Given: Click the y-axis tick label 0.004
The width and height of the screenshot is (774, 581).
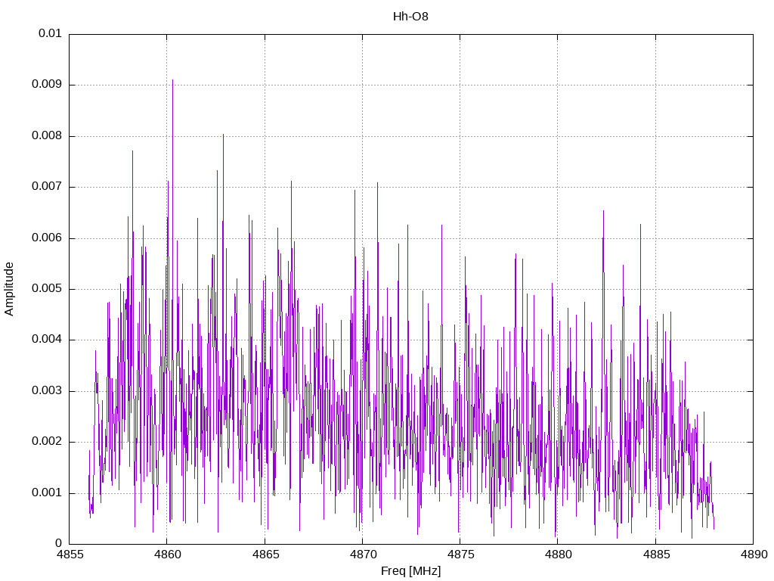Looking at the screenshot, I should (x=46, y=340).
